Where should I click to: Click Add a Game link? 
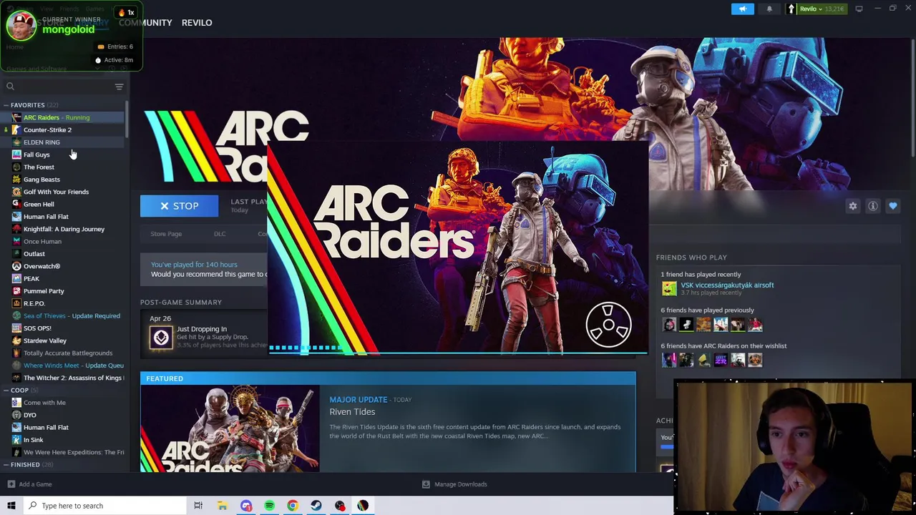pyautogui.click(x=35, y=484)
